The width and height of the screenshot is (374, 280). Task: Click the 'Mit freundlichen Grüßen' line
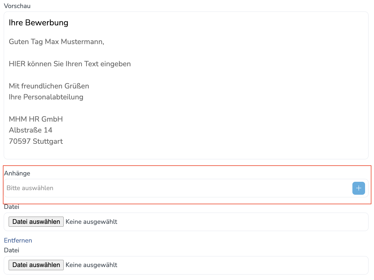click(x=49, y=86)
